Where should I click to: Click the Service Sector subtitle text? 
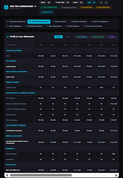[15, 9]
